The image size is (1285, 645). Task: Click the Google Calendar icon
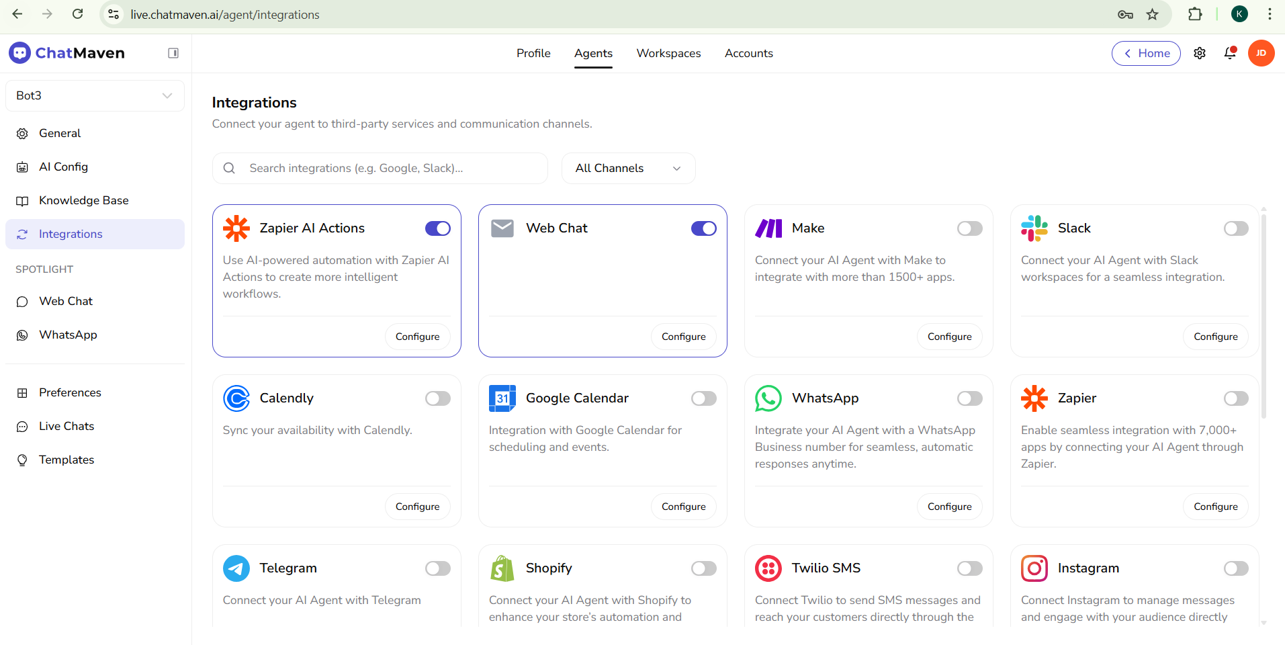click(502, 398)
